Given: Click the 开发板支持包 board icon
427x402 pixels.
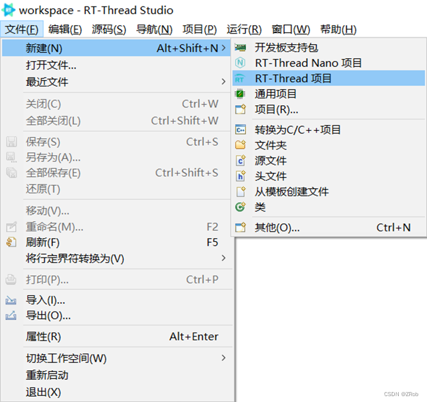Looking at the screenshot, I should point(240,48).
